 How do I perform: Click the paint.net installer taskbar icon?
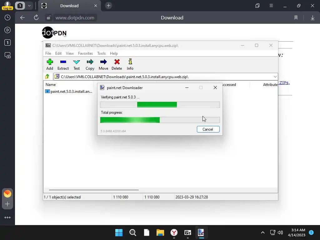pyautogui.click(x=201, y=232)
